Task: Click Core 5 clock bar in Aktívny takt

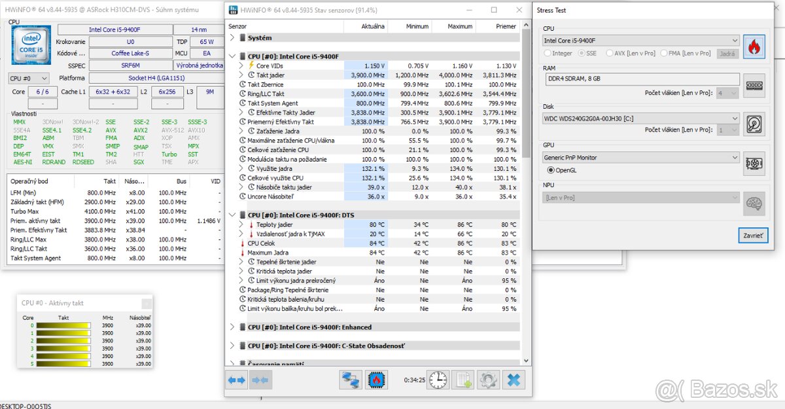Action: point(63,364)
